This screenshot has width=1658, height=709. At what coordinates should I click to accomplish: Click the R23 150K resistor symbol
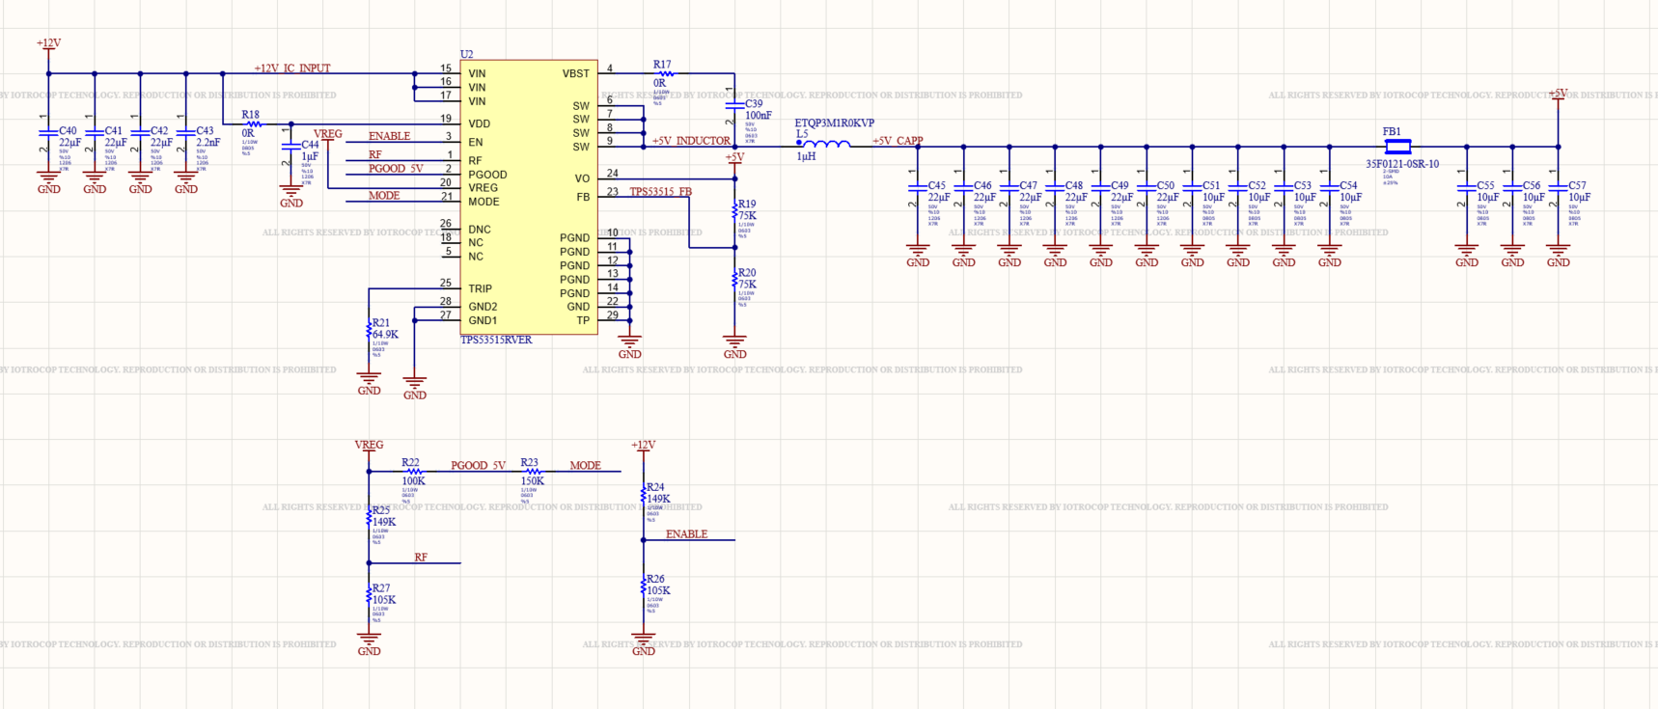click(x=532, y=472)
